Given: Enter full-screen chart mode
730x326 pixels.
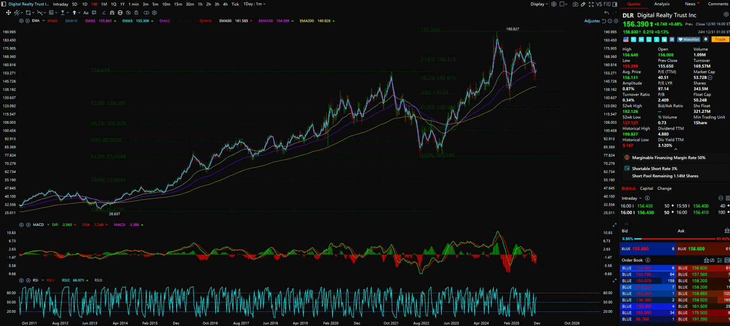Looking at the screenshot, I should (591, 4).
